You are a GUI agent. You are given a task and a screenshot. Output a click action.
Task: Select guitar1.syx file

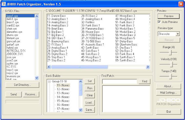tap(13, 45)
